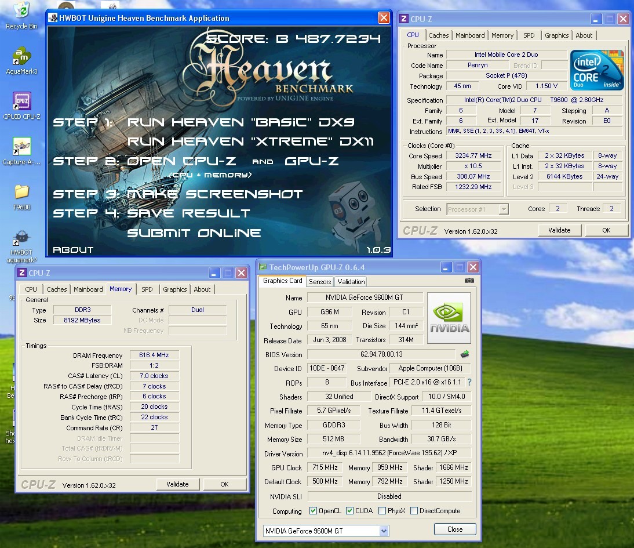Close the CPU-Z Memory window
Viewport: 634px width, 548px height.
[242, 273]
